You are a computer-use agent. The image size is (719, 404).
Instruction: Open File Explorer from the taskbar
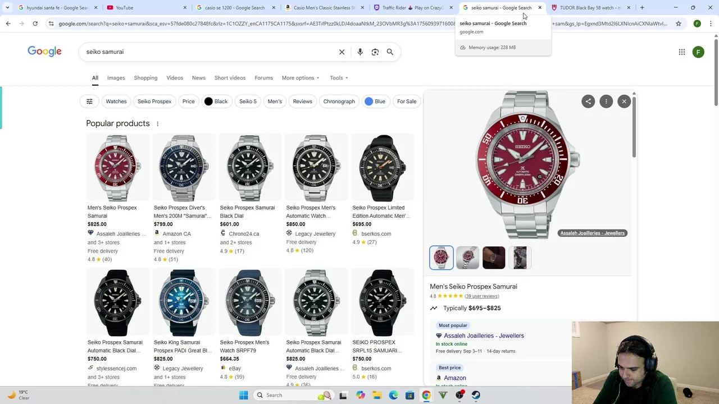click(377, 395)
